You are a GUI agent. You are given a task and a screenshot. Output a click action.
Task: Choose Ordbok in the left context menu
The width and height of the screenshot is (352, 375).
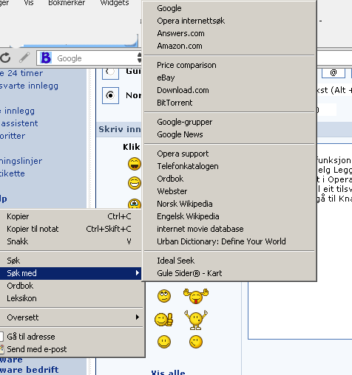tap(70, 286)
